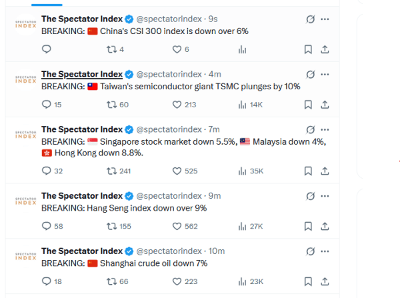Open the 9m timestamp on Hang Seng tweet

[x=215, y=196]
